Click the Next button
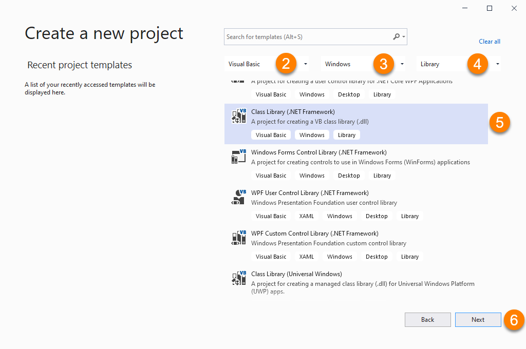The height and width of the screenshot is (349, 526). tap(478, 320)
